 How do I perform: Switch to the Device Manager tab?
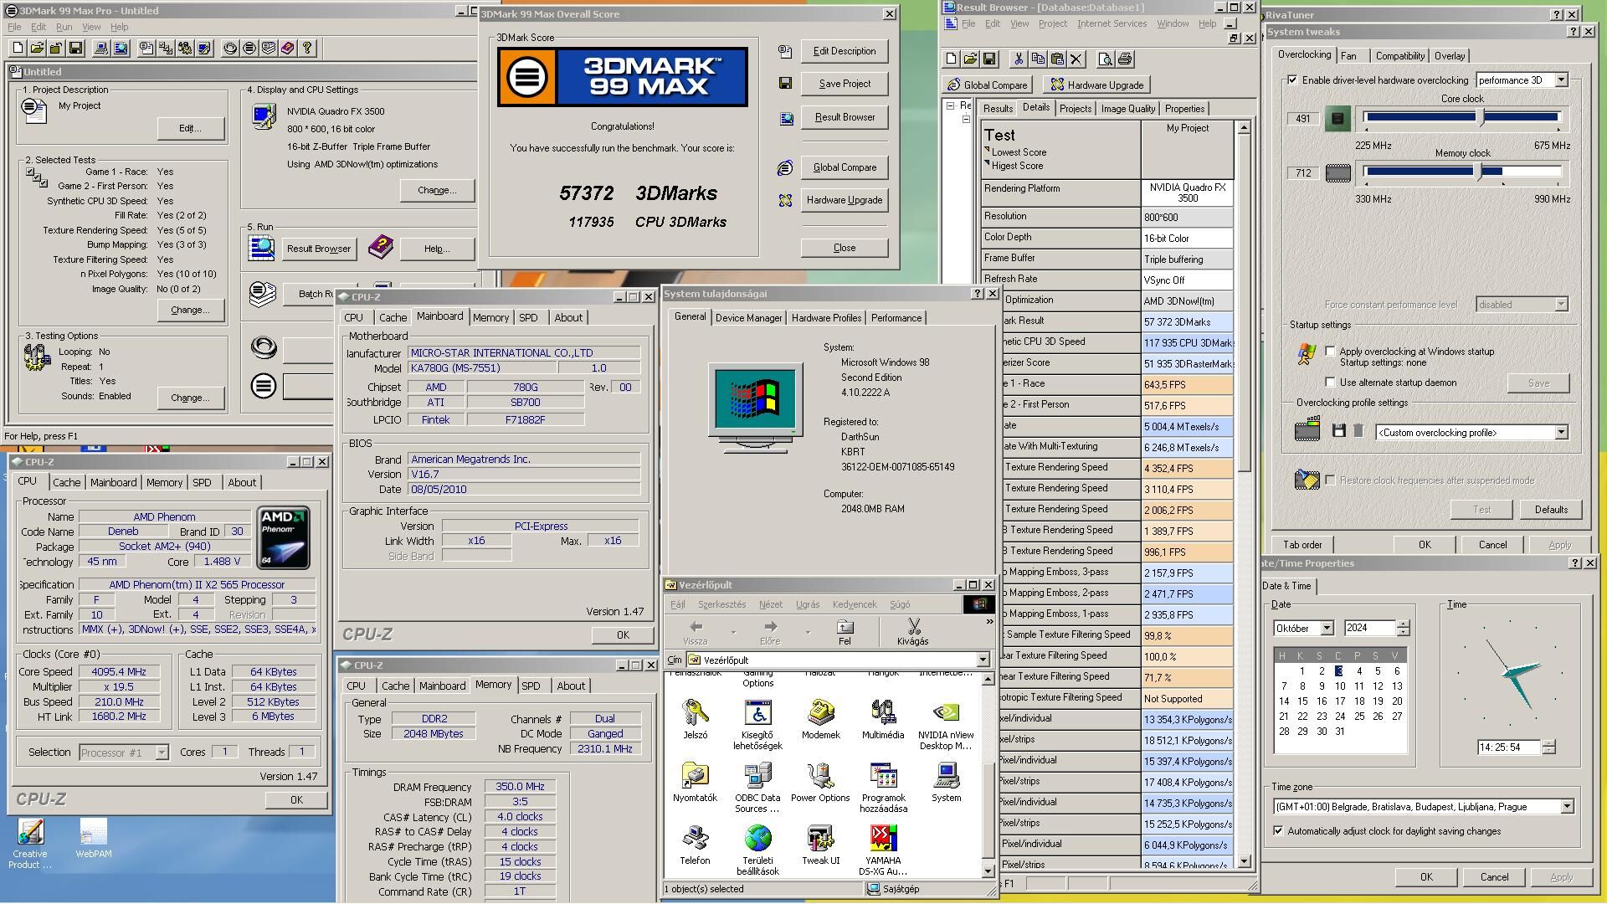click(x=748, y=318)
